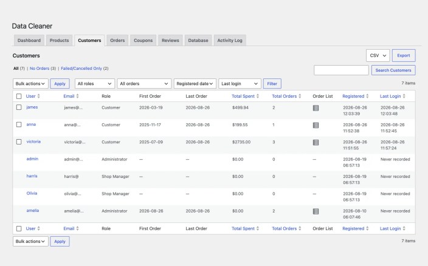Focus the customer search input field

[x=341, y=70]
